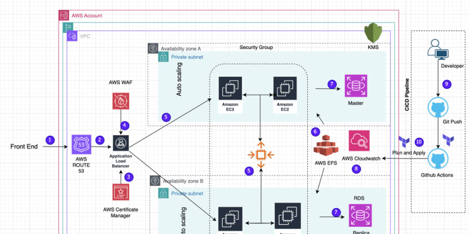The image size is (469, 234).
Task: Click the Terraform logo left of Plan and Apply
Action: 404,141
